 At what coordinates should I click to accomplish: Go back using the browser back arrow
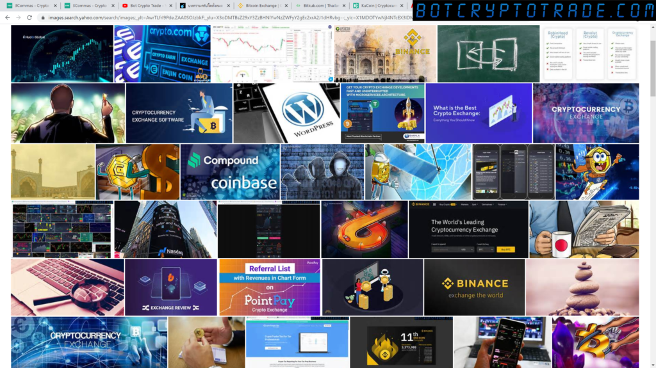click(7, 17)
